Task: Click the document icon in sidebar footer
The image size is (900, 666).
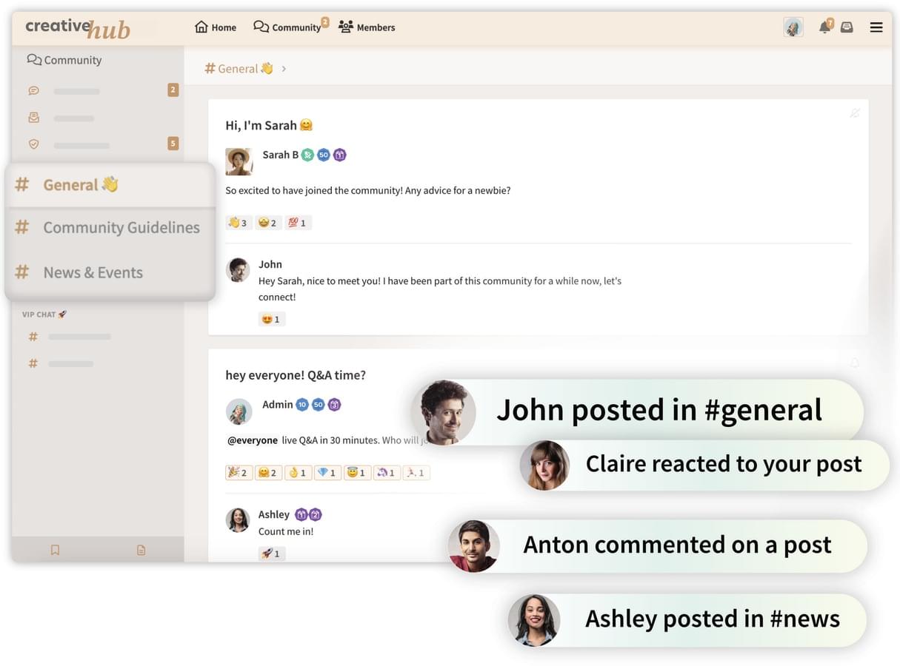Action: pos(141,550)
